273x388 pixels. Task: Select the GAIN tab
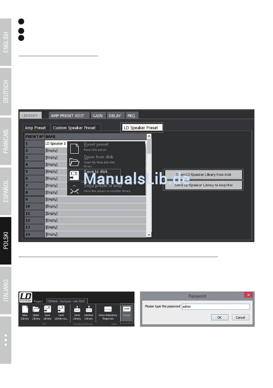click(98, 116)
